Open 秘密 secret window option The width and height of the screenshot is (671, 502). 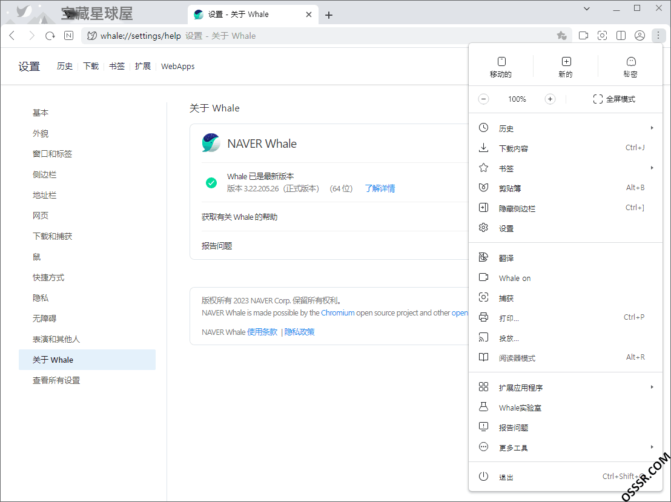(630, 67)
